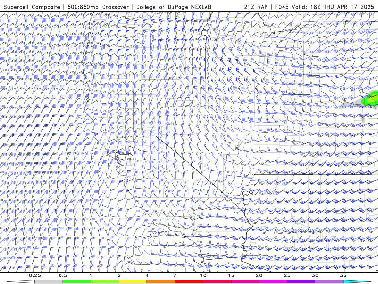Screen dimensions: 378x284
Task: Click the legend value 1
Action: (x=91, y=275)
